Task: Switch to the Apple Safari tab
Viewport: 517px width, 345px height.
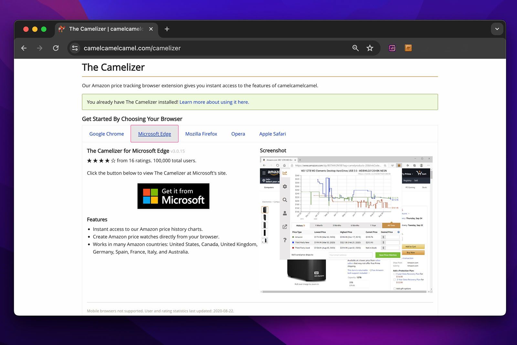Action: [272, 134]
